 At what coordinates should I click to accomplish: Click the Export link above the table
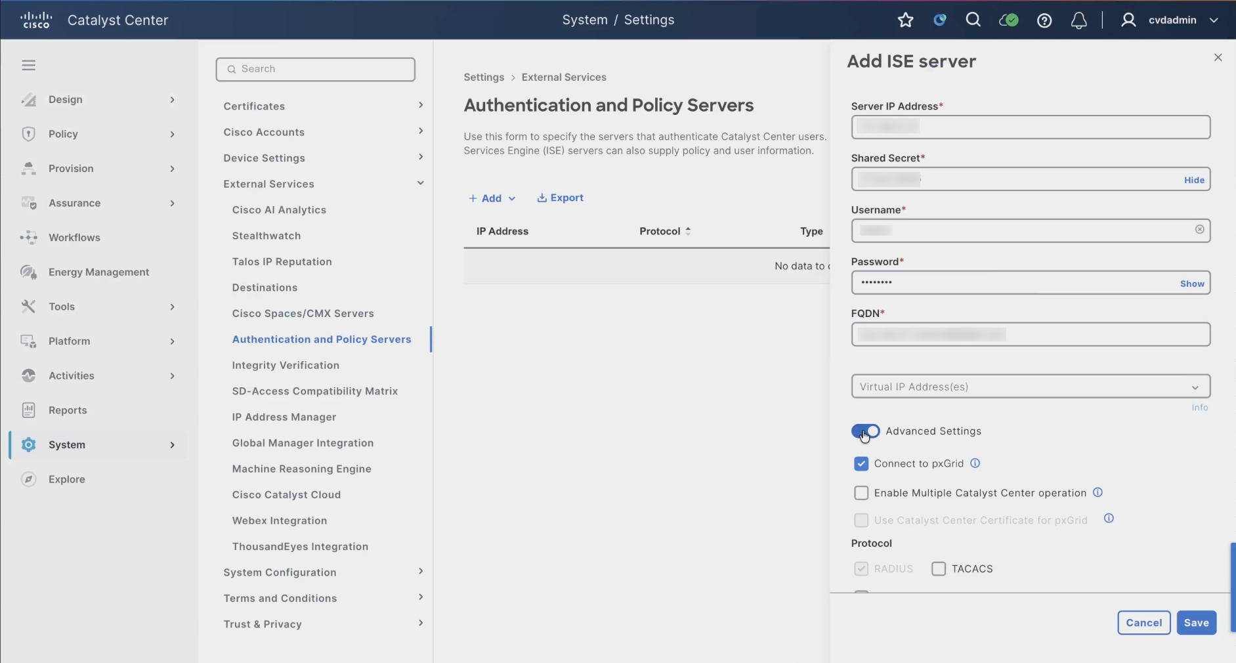point(560,198)
